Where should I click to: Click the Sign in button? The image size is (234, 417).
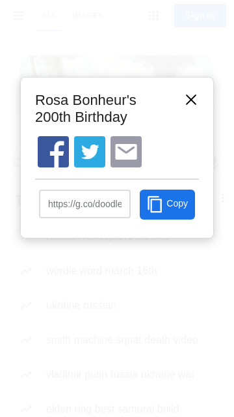tap(200, 16)
